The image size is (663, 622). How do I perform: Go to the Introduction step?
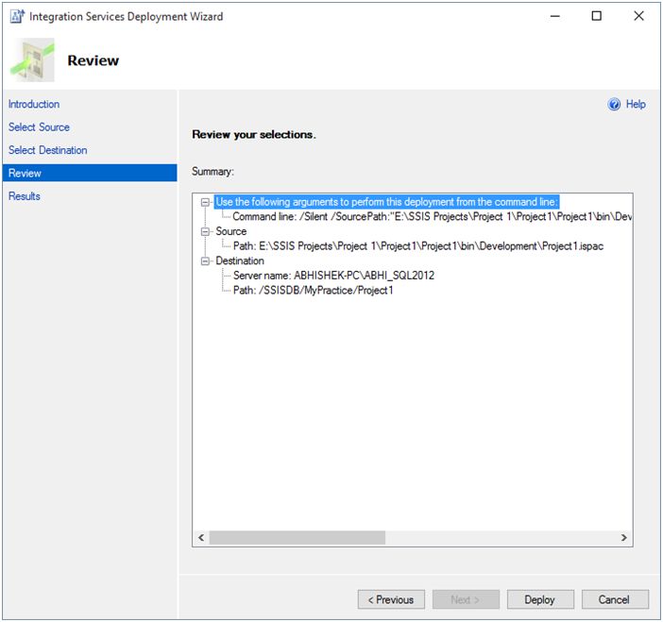tap(34, 105)
